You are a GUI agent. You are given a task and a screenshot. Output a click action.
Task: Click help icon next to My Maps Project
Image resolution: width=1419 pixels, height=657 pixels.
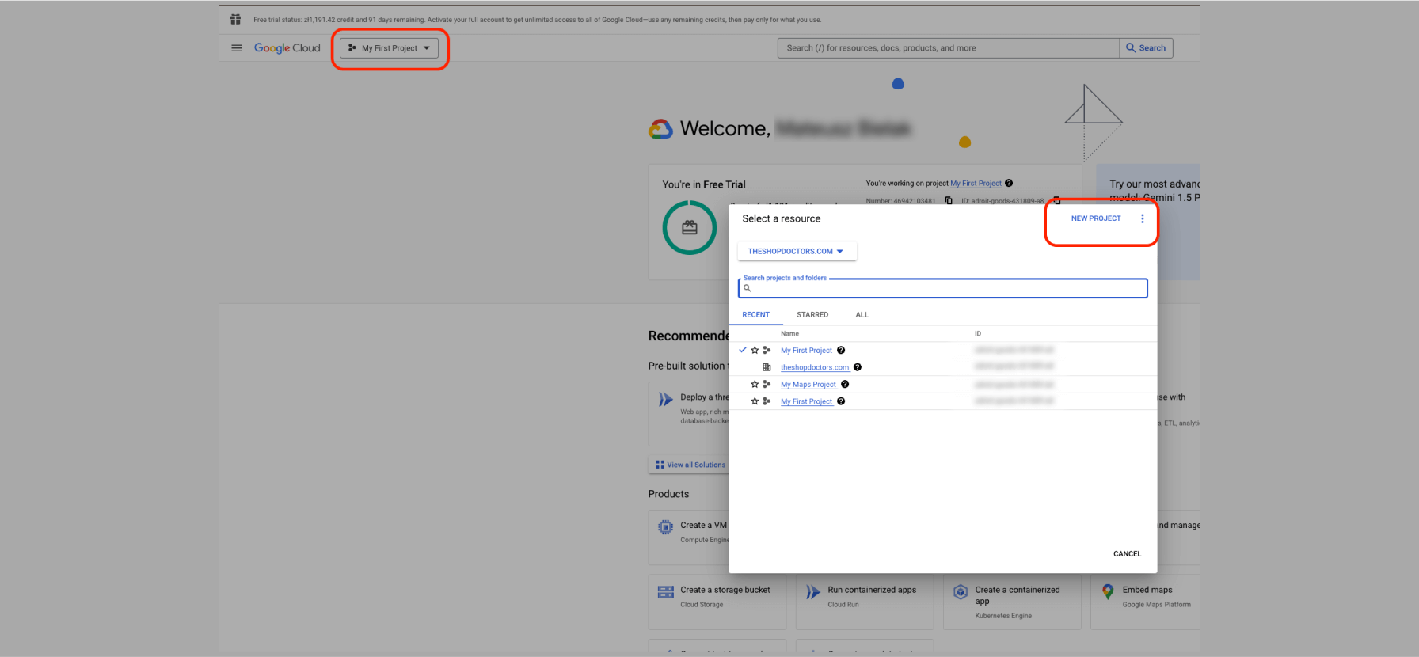point(845,385)
